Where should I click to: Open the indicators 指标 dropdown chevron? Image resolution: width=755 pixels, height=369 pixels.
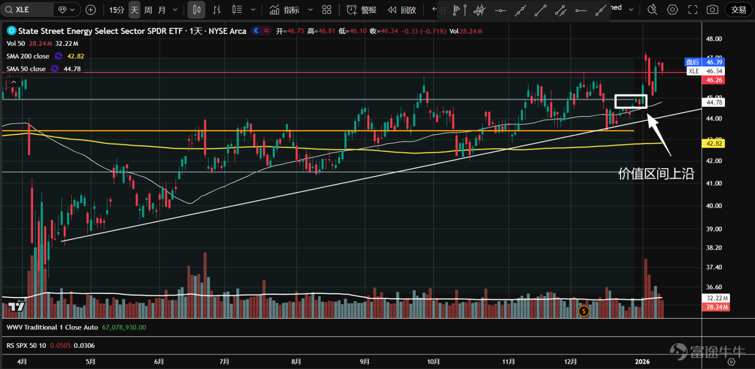click(310, 9)
